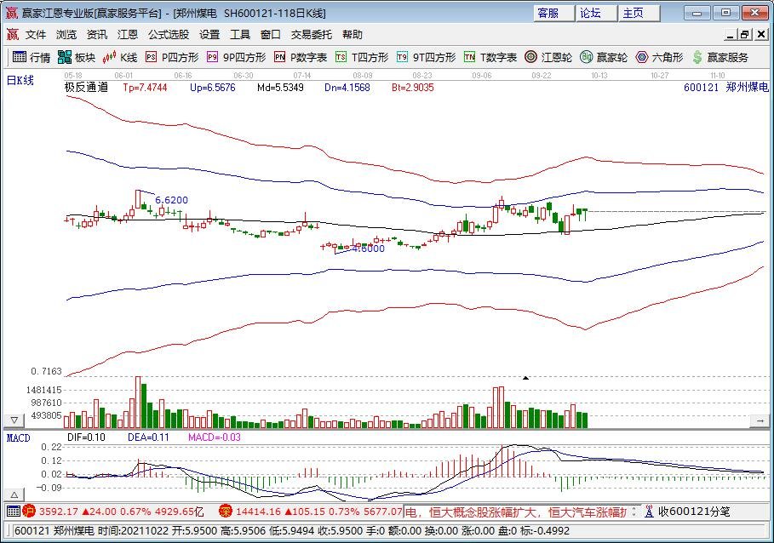The image size is (774, 543).
Task: Open the 江恩轮 Gann wheel
Action: coord(548,58)
